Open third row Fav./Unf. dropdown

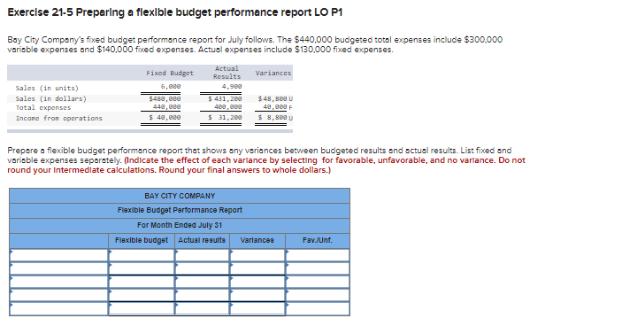point(318,282)
